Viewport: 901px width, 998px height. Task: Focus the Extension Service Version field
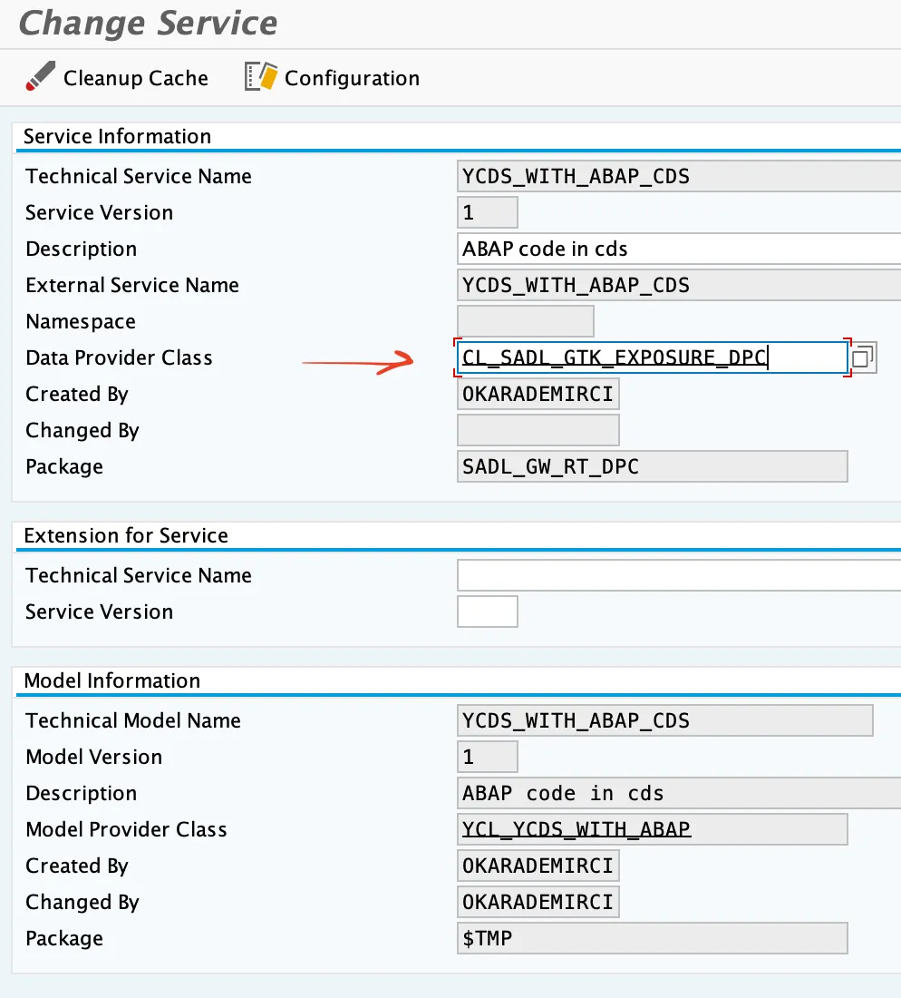point(488,612)
